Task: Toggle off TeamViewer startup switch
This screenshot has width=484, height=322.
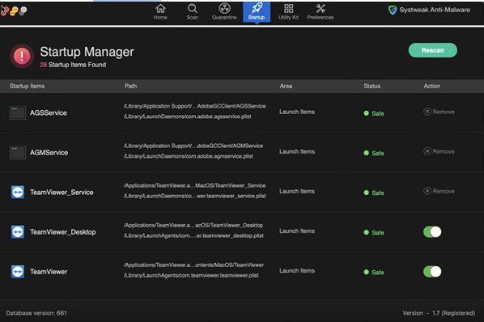Action: point(432,272)
